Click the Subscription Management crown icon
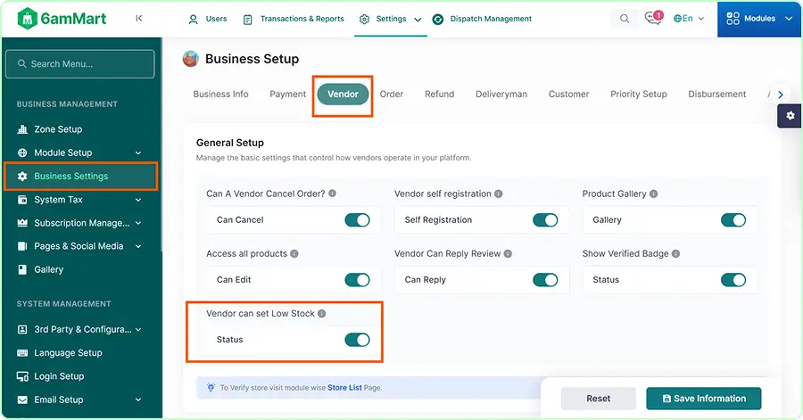The height and width of the screenshot is (420, 803). tap(22, 223)
